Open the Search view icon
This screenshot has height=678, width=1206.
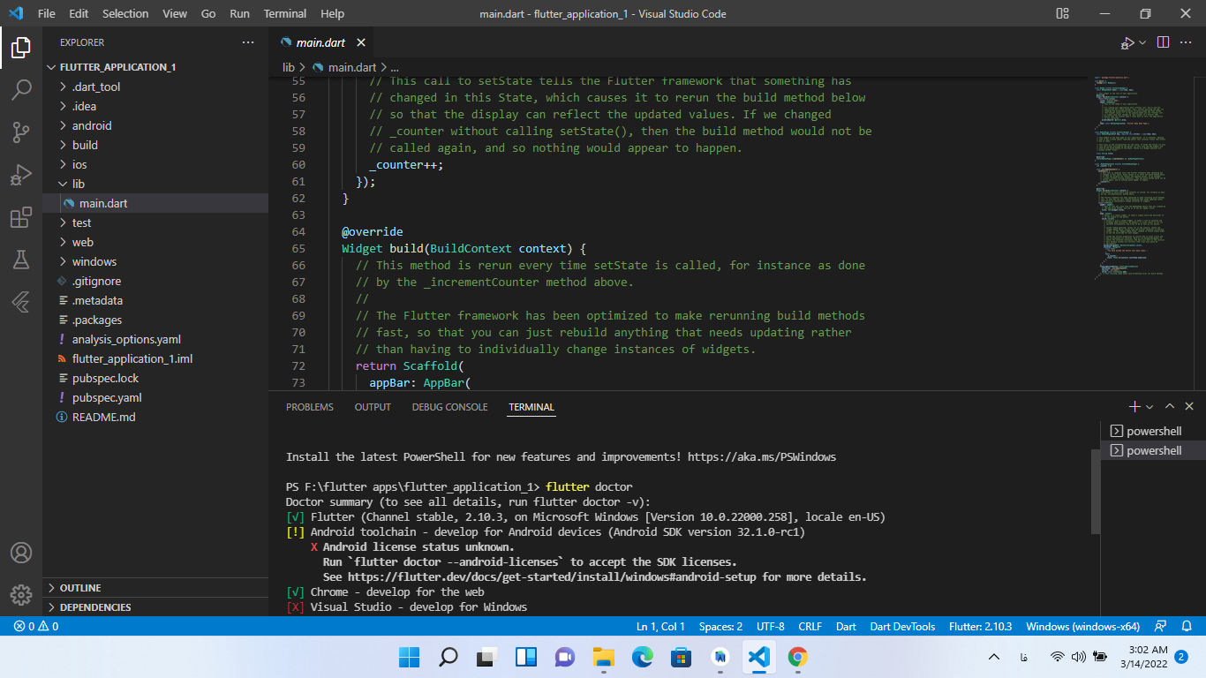click(21, 89)
